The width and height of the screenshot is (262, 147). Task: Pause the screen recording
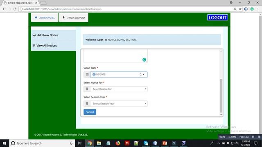pyautogui.click(x=253, y=137)
